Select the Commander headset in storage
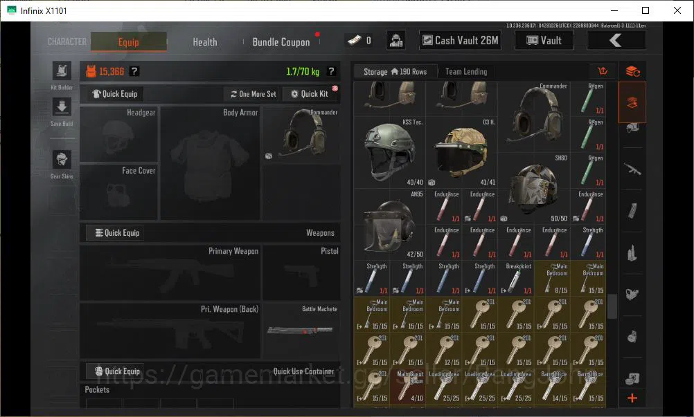 point(534,117)
